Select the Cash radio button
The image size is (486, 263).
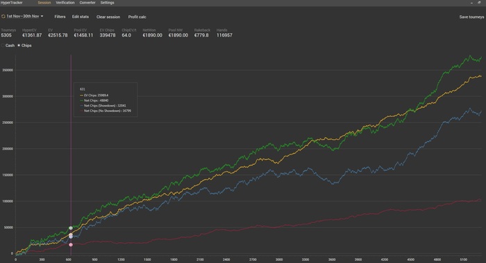point(3,46)
